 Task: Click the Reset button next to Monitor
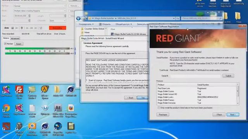tap(19, 44)
